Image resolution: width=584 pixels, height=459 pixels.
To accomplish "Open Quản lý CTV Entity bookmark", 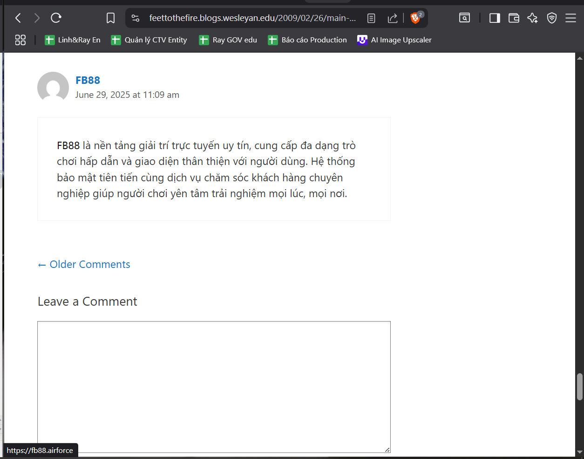I will 149,40.
